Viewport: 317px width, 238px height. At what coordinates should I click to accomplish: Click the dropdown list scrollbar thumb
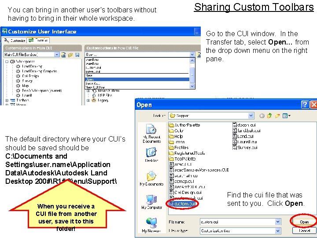click(192, 75)
